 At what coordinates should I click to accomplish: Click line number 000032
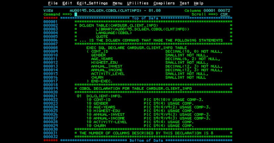[51, 137]
